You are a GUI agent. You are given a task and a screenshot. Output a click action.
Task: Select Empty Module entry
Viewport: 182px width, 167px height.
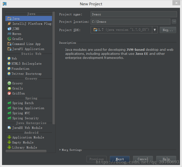(x=29, y=142)
